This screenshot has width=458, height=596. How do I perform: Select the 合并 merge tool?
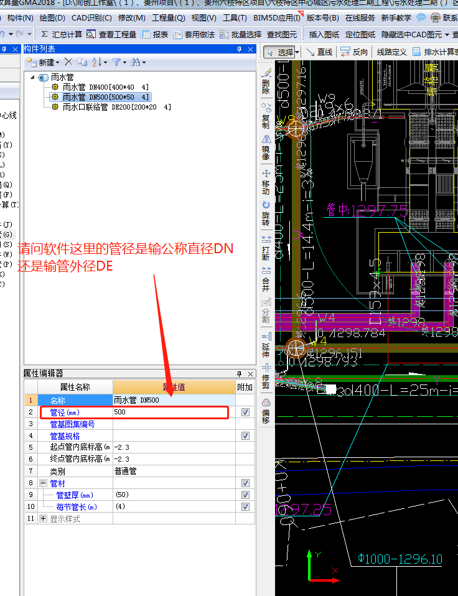[x=266, y=279]
